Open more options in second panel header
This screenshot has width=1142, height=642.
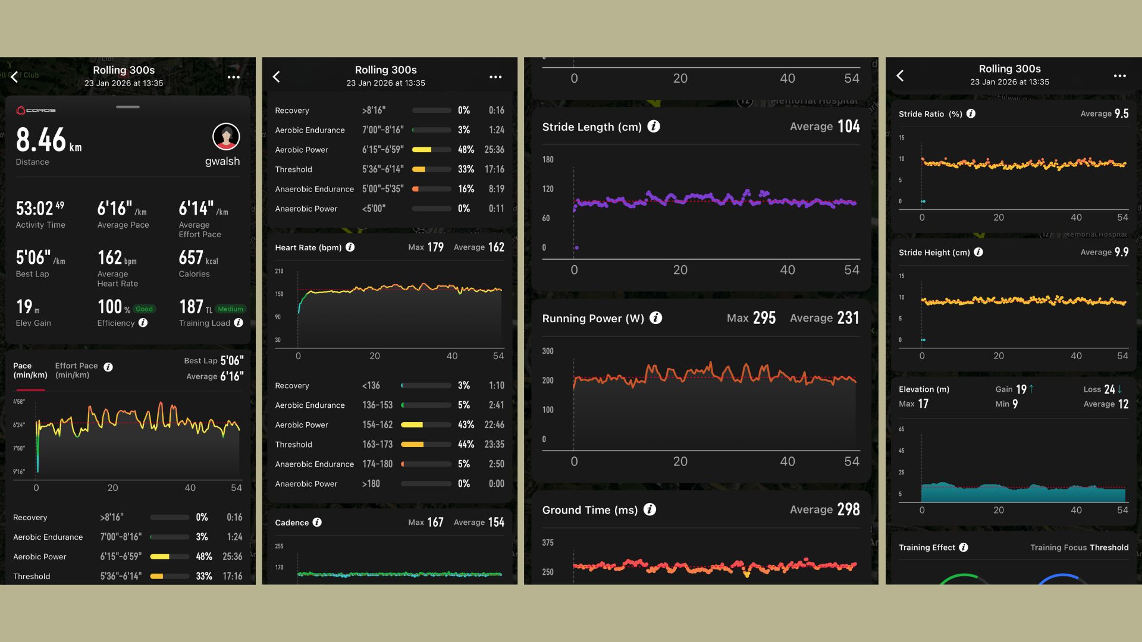(495, 77)
